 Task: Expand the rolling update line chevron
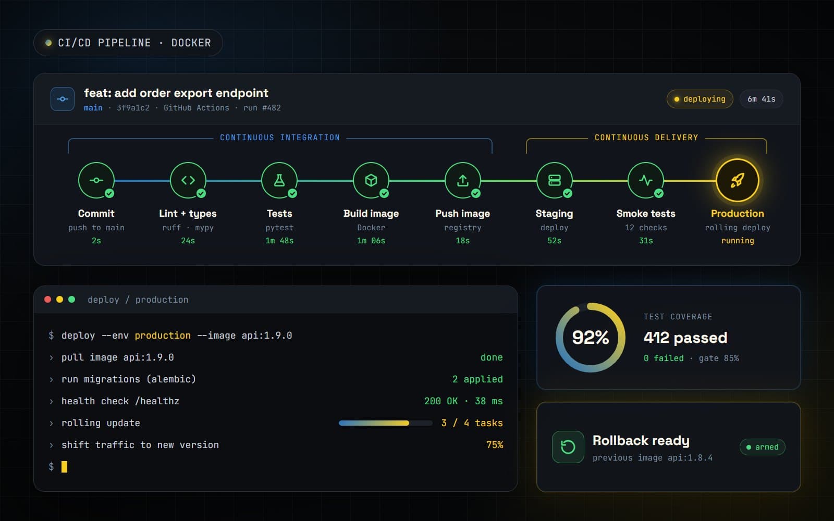point(51,423)
